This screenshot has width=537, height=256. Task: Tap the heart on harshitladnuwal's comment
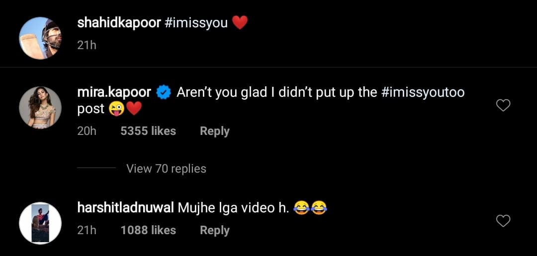pos(503,221)
